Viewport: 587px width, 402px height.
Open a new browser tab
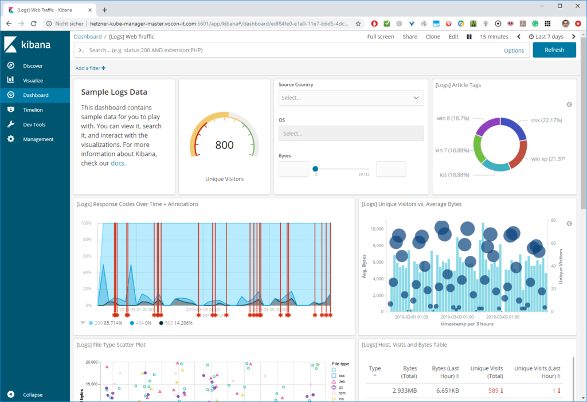pos(105,10)
